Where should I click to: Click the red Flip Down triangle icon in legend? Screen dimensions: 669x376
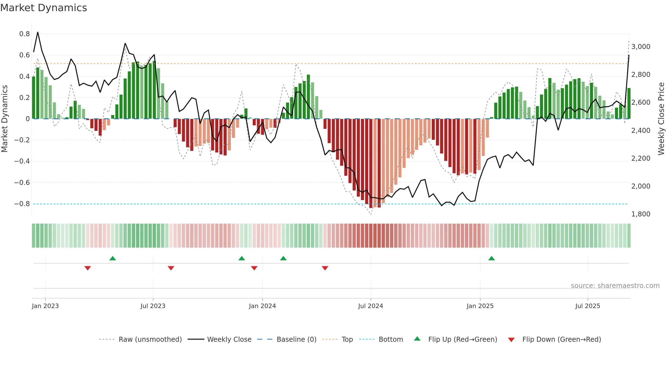[x=511, y=340]
